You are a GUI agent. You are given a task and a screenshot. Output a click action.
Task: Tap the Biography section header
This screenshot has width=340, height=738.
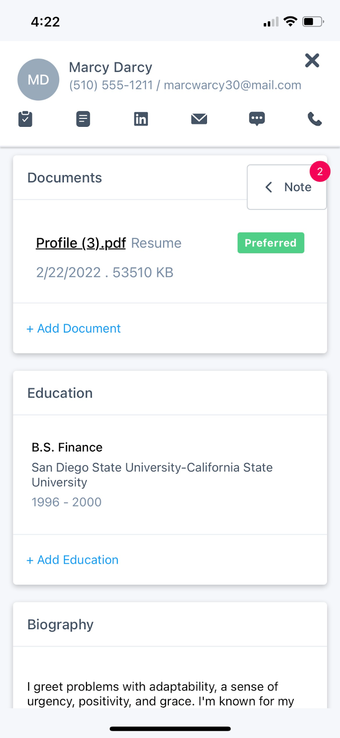(61, 625)
